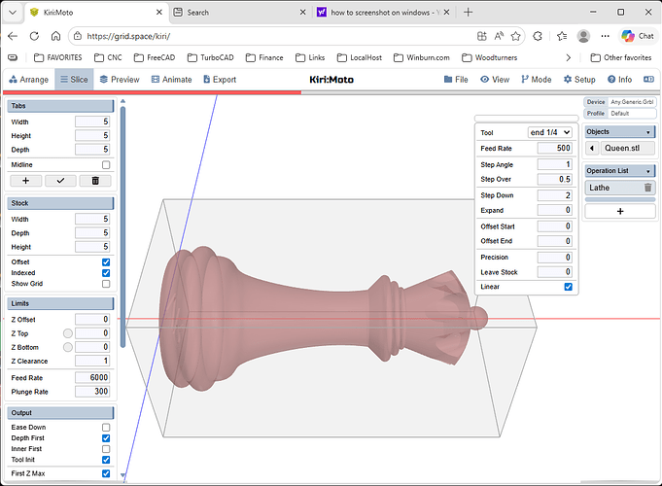
Task: Toggle the First Z Max checkbox
Action: (x=106, y=473)
